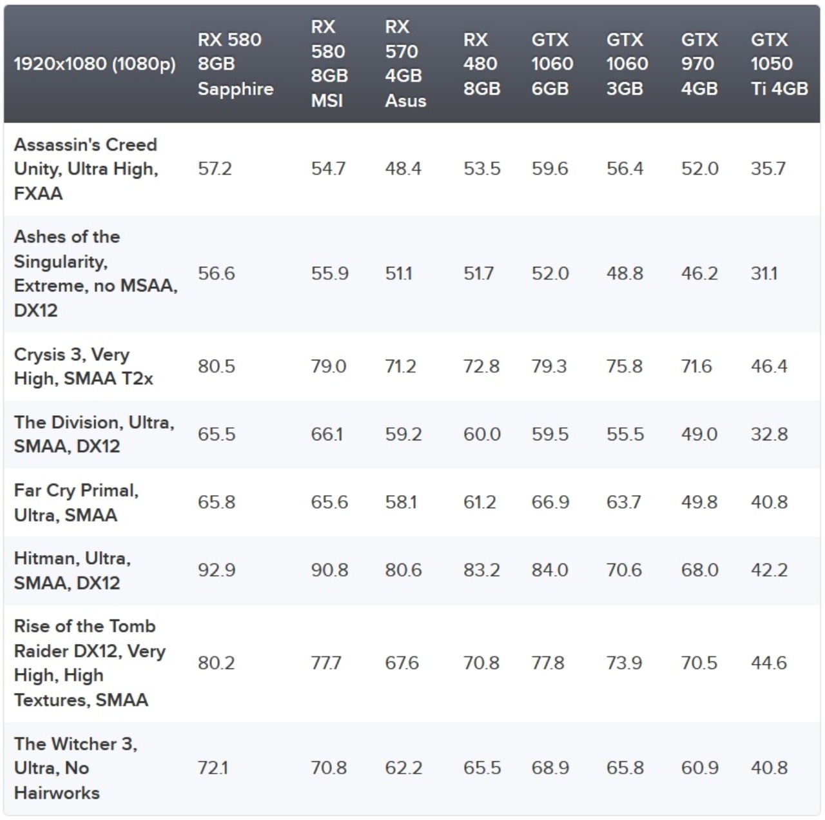Select the Crysis 3 row label
825x820 pixels.
pos(83,366)
